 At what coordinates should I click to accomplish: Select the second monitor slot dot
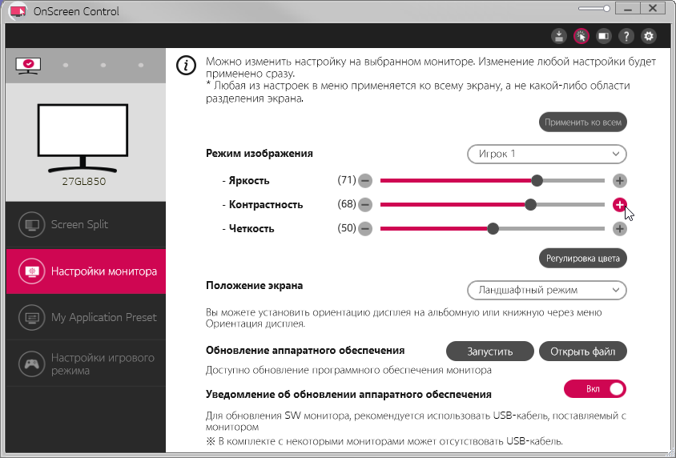(66, 65)
